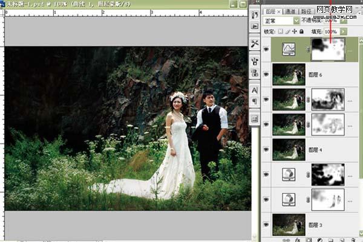Click the lock position move icon
This screenshot has width=363, height=242.
(295, 31)
